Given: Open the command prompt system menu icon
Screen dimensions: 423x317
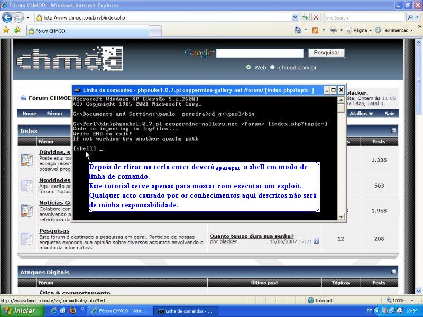Looking at the screenshot, I should [x=77, y=90].
